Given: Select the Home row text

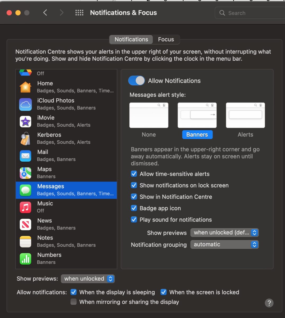Looking at the screenshot, I should coord(75,87).
